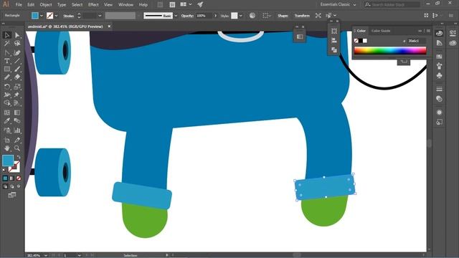Viewport: 459px width, 258px height.
Task: Open Change Screen Mode button
Action: (12, 195)
